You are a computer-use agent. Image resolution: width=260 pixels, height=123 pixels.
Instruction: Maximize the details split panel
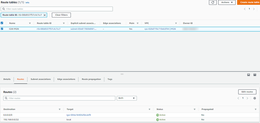[255, 75]
